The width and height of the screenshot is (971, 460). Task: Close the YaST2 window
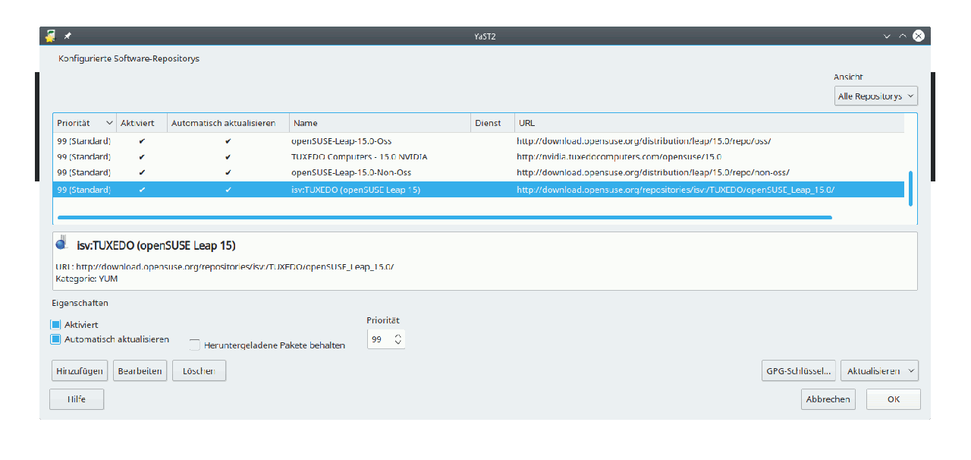[x=919, y=36]
